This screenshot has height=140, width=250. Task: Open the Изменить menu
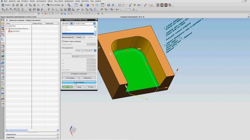point(12,1)
